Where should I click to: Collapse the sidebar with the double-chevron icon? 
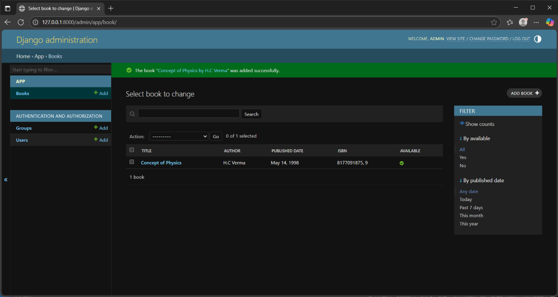5,180
